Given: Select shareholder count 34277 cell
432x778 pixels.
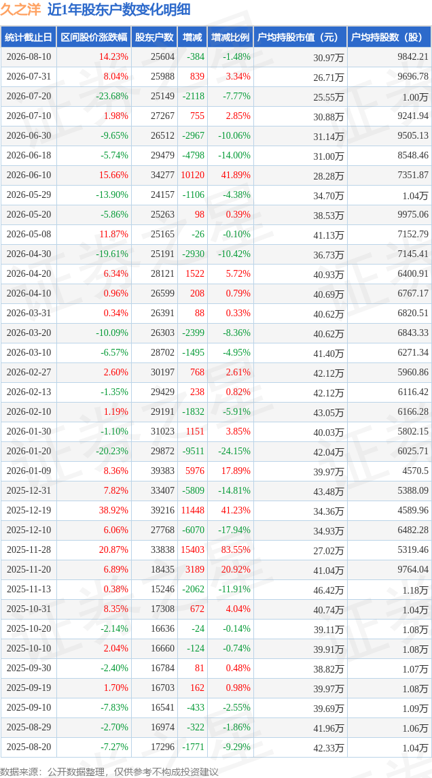Looking at the screenshot, I should tap(164, 175).
